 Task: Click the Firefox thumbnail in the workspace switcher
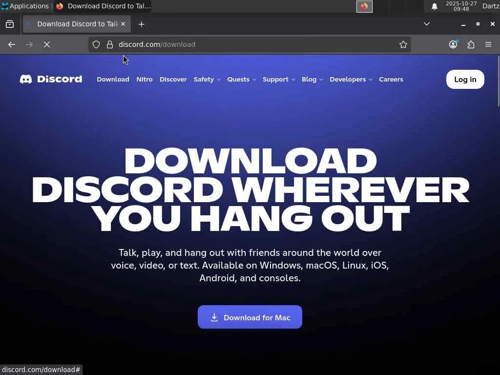364,6
